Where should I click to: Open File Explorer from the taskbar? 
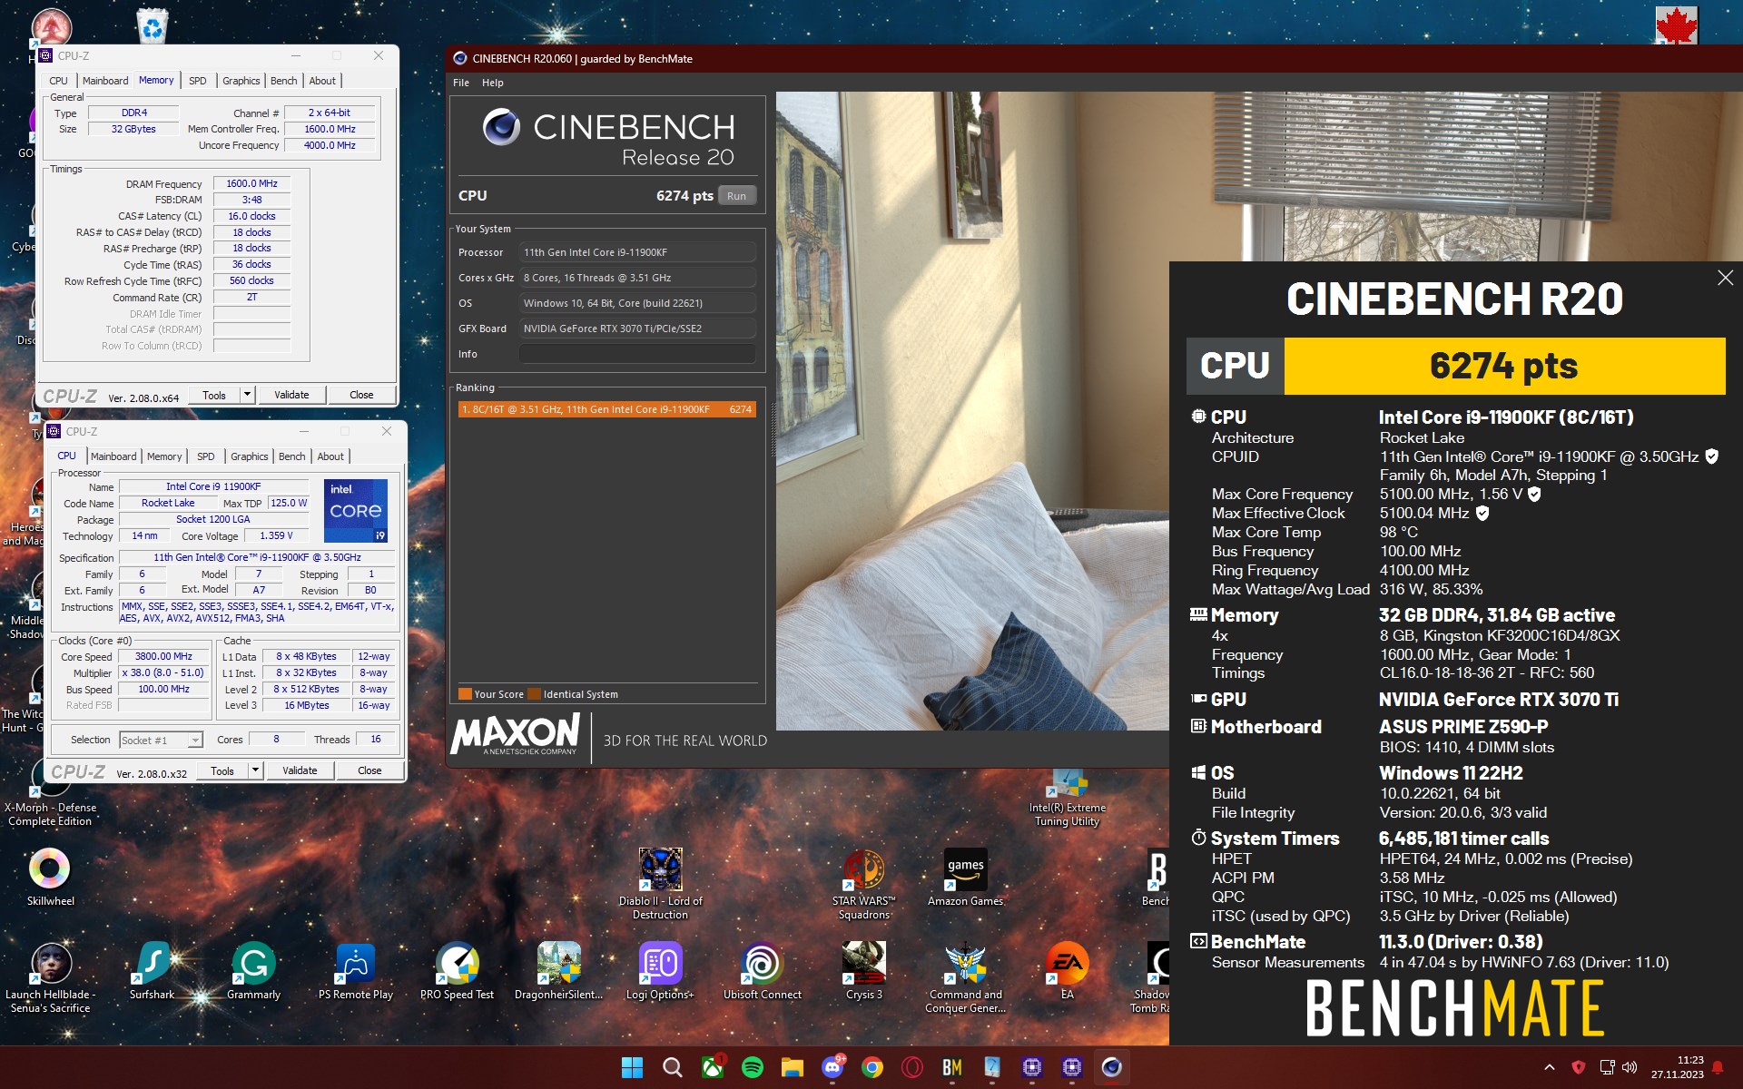coord(793,1067)
